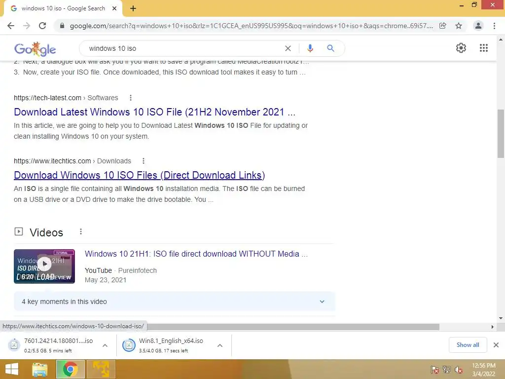Click the YouTube Pureinfotech source text
This screenshot has height=379, width=505.
pyautogui.click(x=121, y=270)
